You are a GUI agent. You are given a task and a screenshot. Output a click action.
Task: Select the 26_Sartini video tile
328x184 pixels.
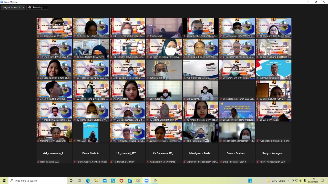click(x=237, y=70)
